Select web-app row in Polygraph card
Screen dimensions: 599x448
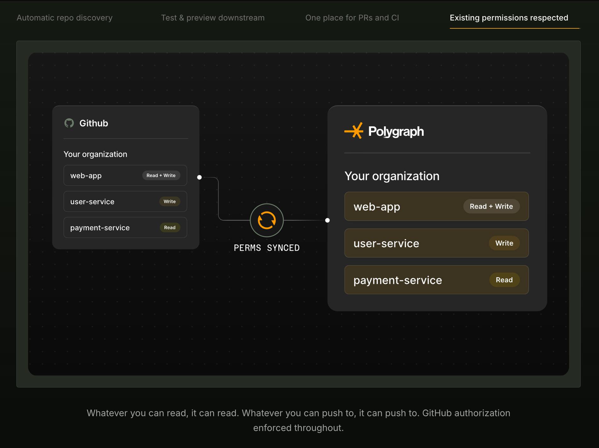(x=437, y=206)
